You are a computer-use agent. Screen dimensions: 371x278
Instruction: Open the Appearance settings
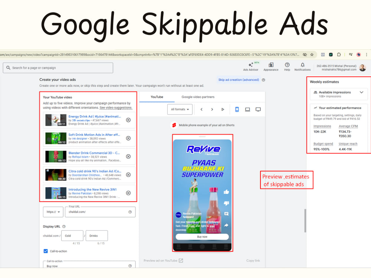[271, 66]
